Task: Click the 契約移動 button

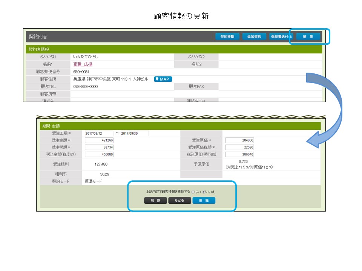Action: coord(227,37)
